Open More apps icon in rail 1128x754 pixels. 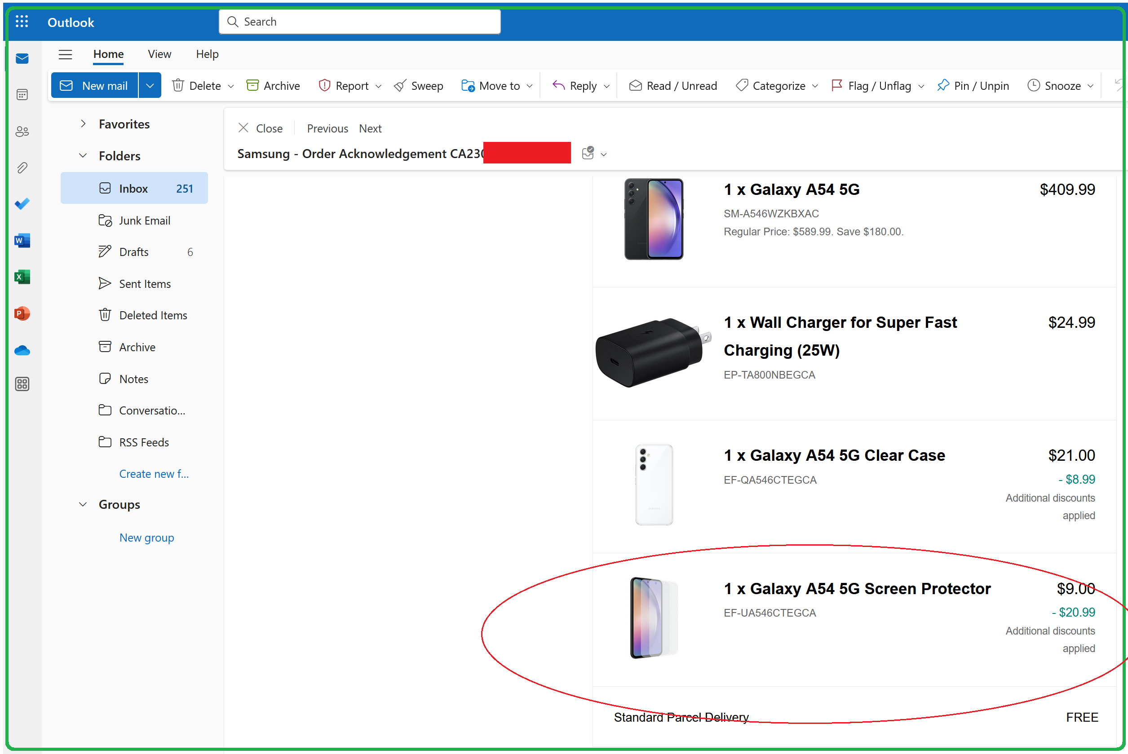click(22, 384)
